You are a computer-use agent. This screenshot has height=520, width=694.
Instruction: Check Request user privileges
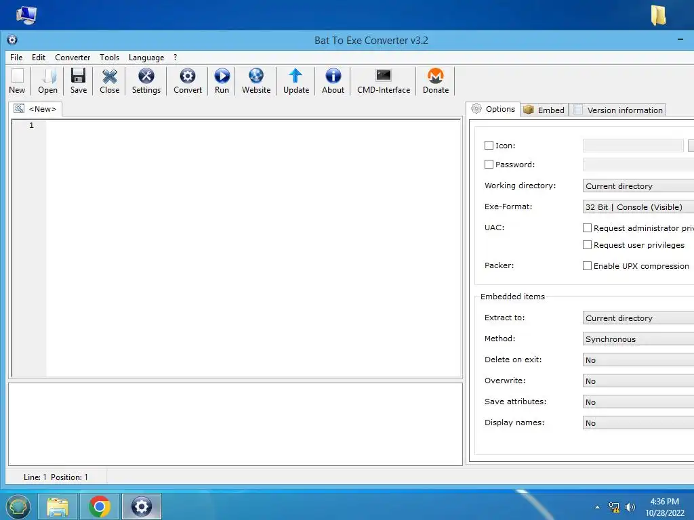[587, 244]
